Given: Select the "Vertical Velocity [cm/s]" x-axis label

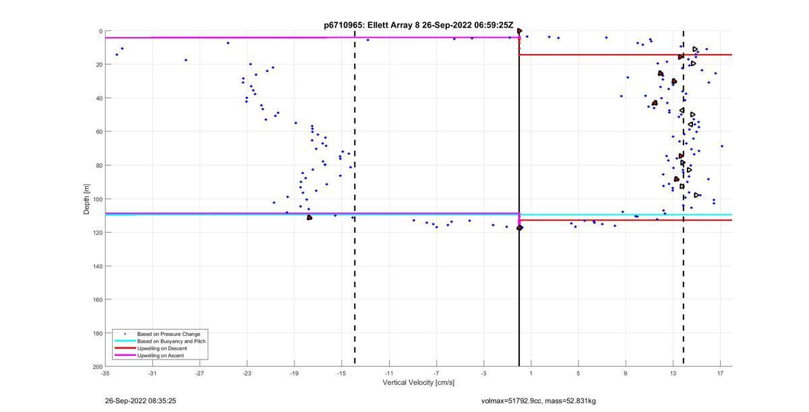Looking at the screenshot, I should pos(419,383).
